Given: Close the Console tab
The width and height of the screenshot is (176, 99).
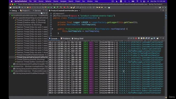Looking at the screenshot, I should click(x=59, y=38).
